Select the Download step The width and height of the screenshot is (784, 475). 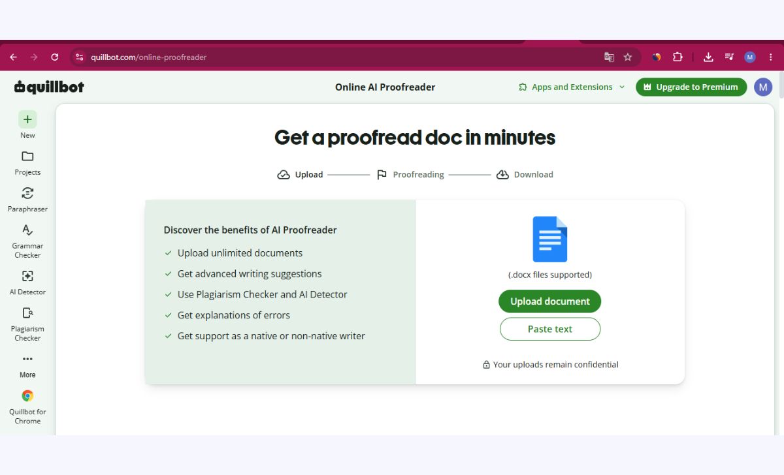coord(525,174)
